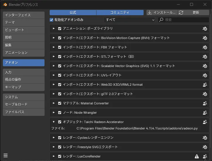This screenshot has height=161, width=212.
Task: Switch to the テーマ preferences section
Action: point(24,22)
